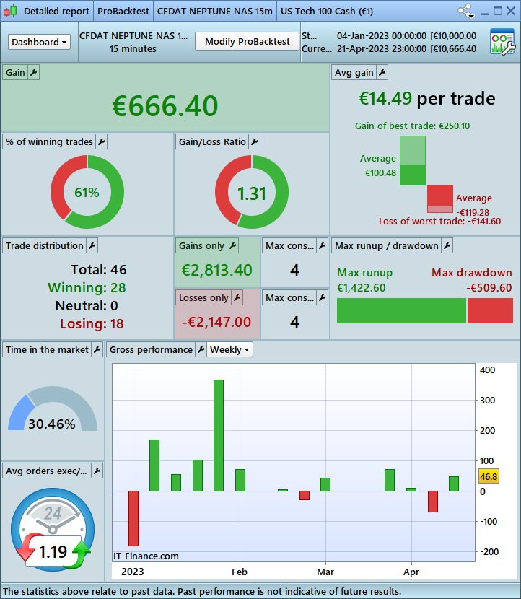
Task: Click the tallest green weekly bar
Action: point(219,435)
